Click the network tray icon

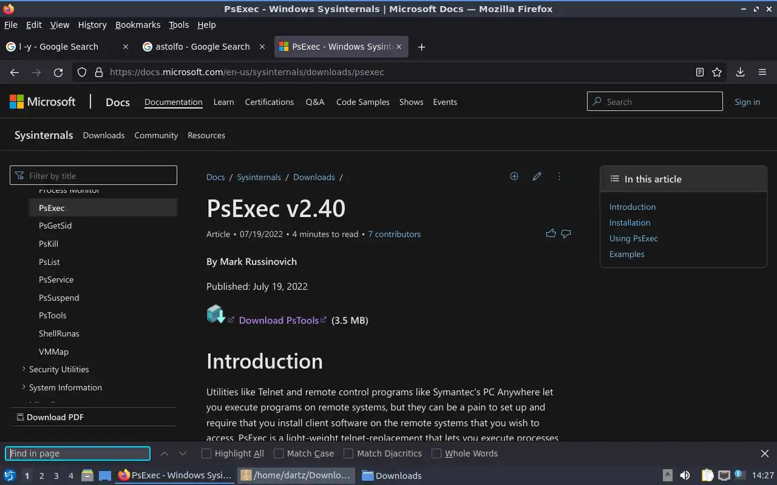click(x=724, y=476)
